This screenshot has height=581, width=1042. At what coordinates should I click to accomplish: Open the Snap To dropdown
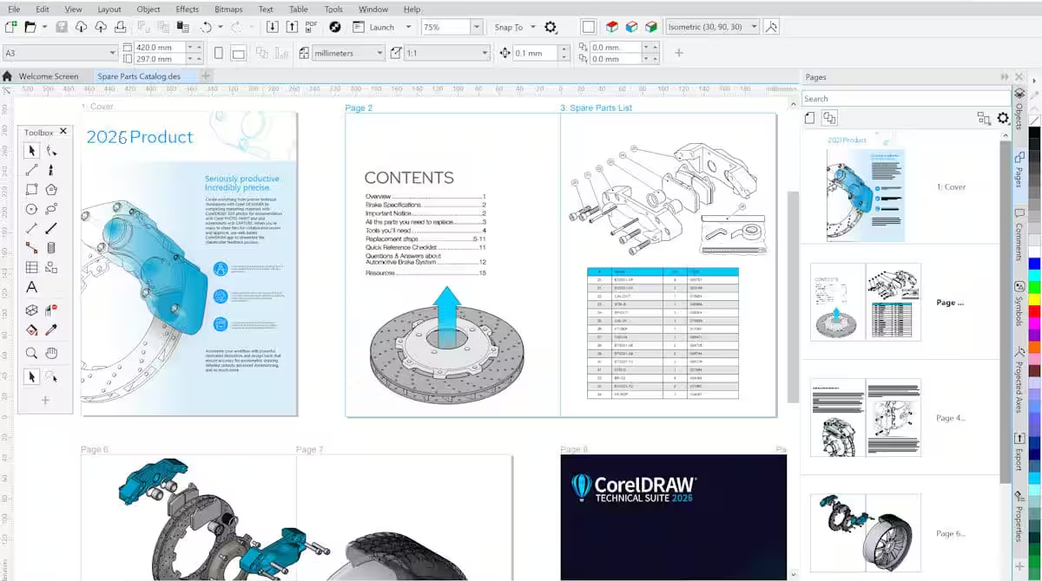coord(531,27)
